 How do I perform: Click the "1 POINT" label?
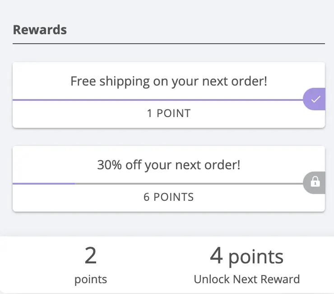tap(169, 113)
